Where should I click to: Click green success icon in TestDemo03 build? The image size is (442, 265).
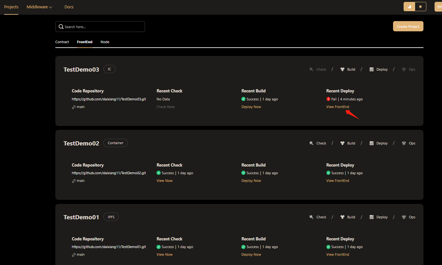pyautogui.click(x=243, y=99)
